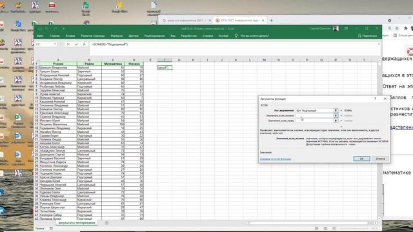Open the Name Box dropdown arrow
Viewport: 413px width, 232px height.
[x=55, y=44]
